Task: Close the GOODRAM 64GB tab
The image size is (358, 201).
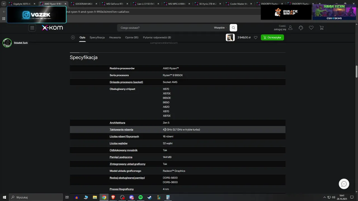Action: [96, 4]
